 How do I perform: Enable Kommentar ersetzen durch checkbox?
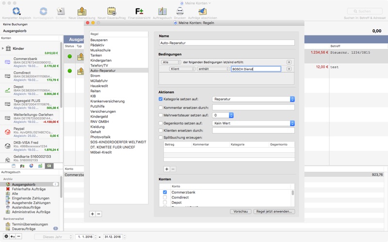tap(161, 107)
